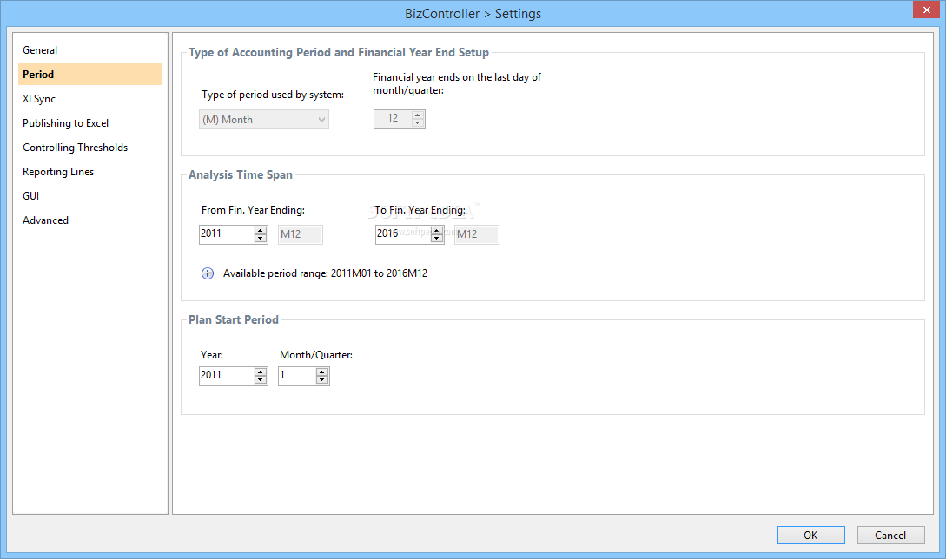Click the From year M12 period box

click(x=301, y=234)
